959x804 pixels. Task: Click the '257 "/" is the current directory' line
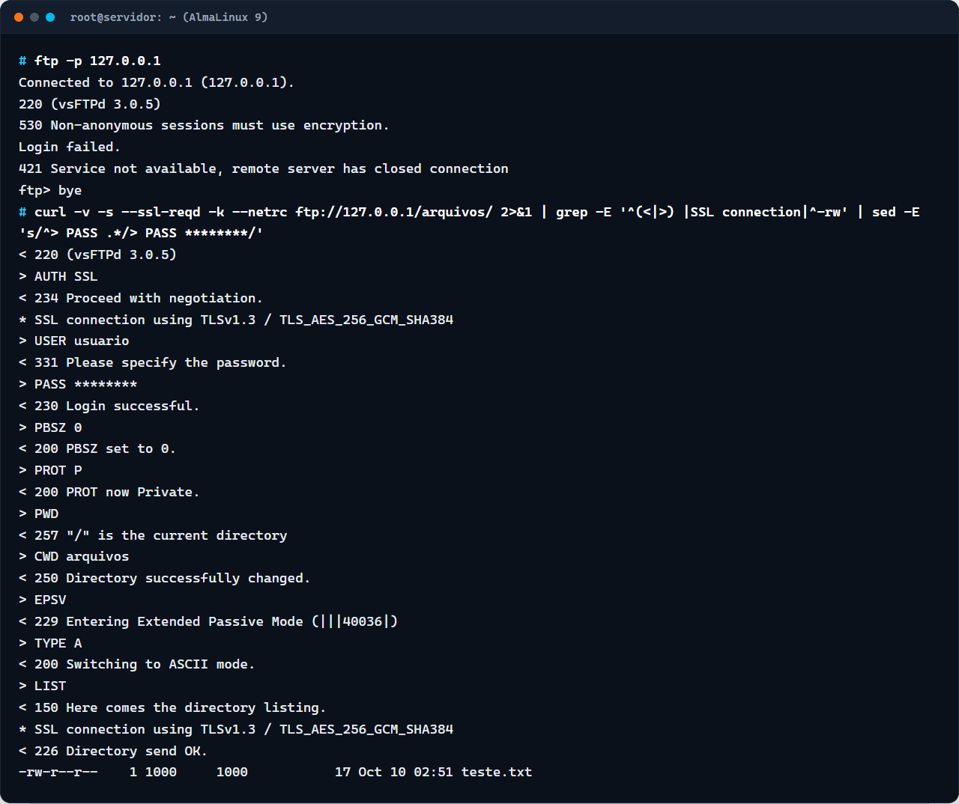pyautogui.click(x=153, y=535)
